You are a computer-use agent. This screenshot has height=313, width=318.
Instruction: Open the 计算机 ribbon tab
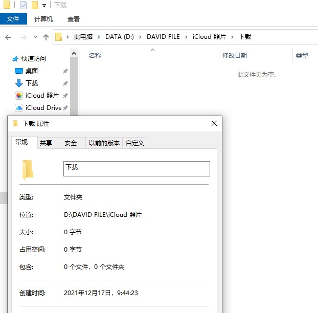43,19
